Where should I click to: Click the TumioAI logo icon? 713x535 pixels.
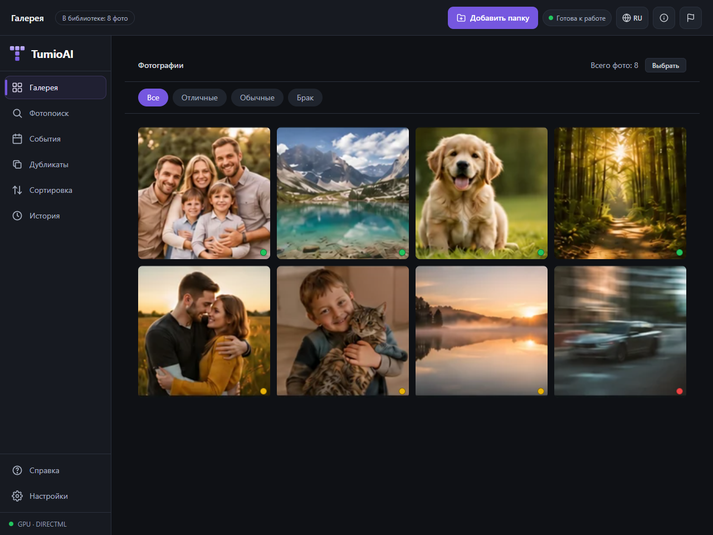click(17, 53)
